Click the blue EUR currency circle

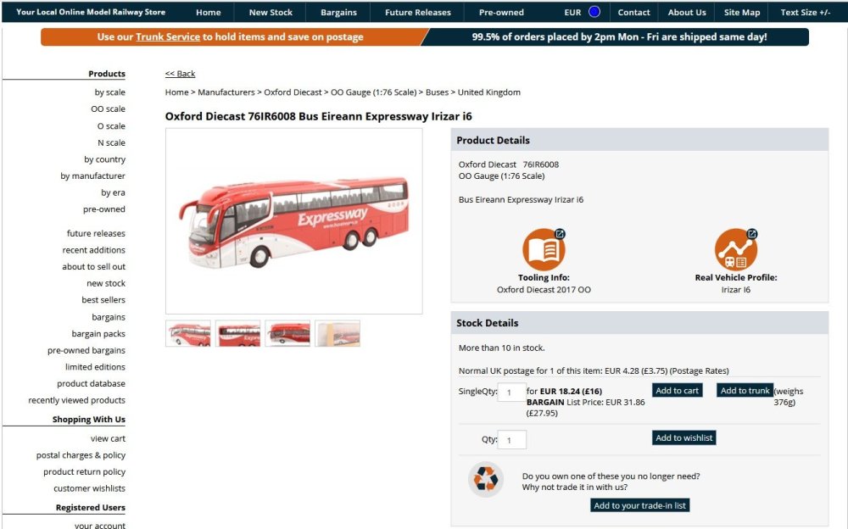pyautogui.click(x=594, y=12)
